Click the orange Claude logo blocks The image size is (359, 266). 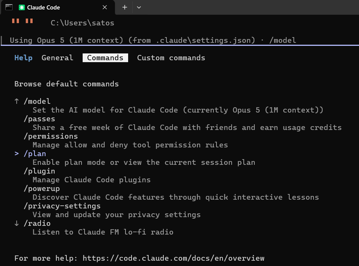pyautogui.click(x=22, y=21)
